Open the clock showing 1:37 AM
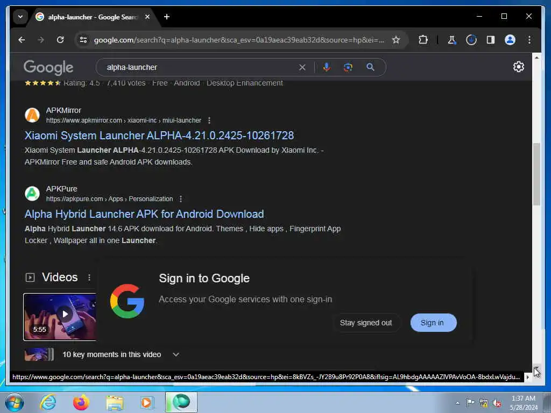551x413 pixels. 524,403
